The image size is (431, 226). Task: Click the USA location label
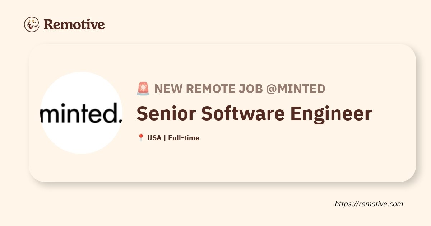click(x=154, y=138)
